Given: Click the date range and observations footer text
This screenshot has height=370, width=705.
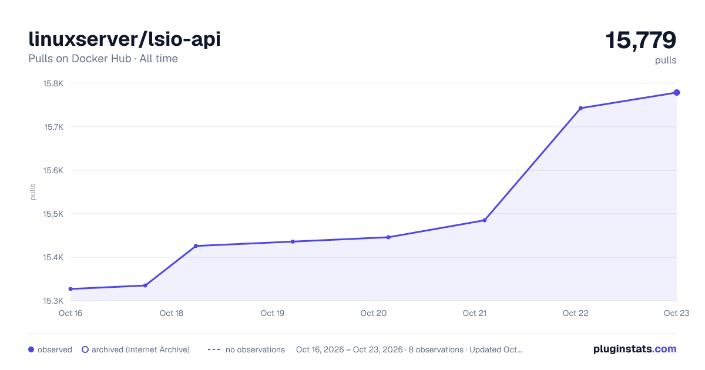Looking at the screenshot, I should coord(409,349).
